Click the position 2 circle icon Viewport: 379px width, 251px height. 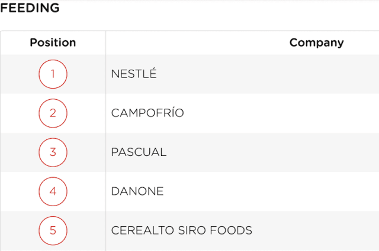53,113
